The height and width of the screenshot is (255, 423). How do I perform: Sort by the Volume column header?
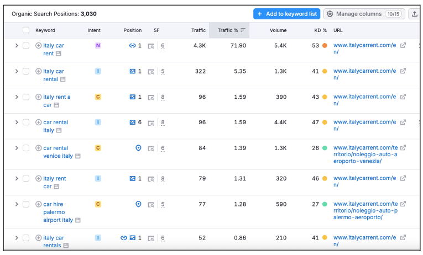278,30
